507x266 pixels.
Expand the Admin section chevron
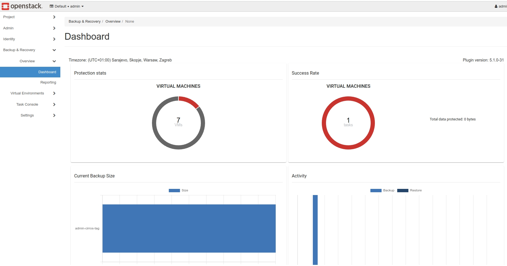point(54,28)
